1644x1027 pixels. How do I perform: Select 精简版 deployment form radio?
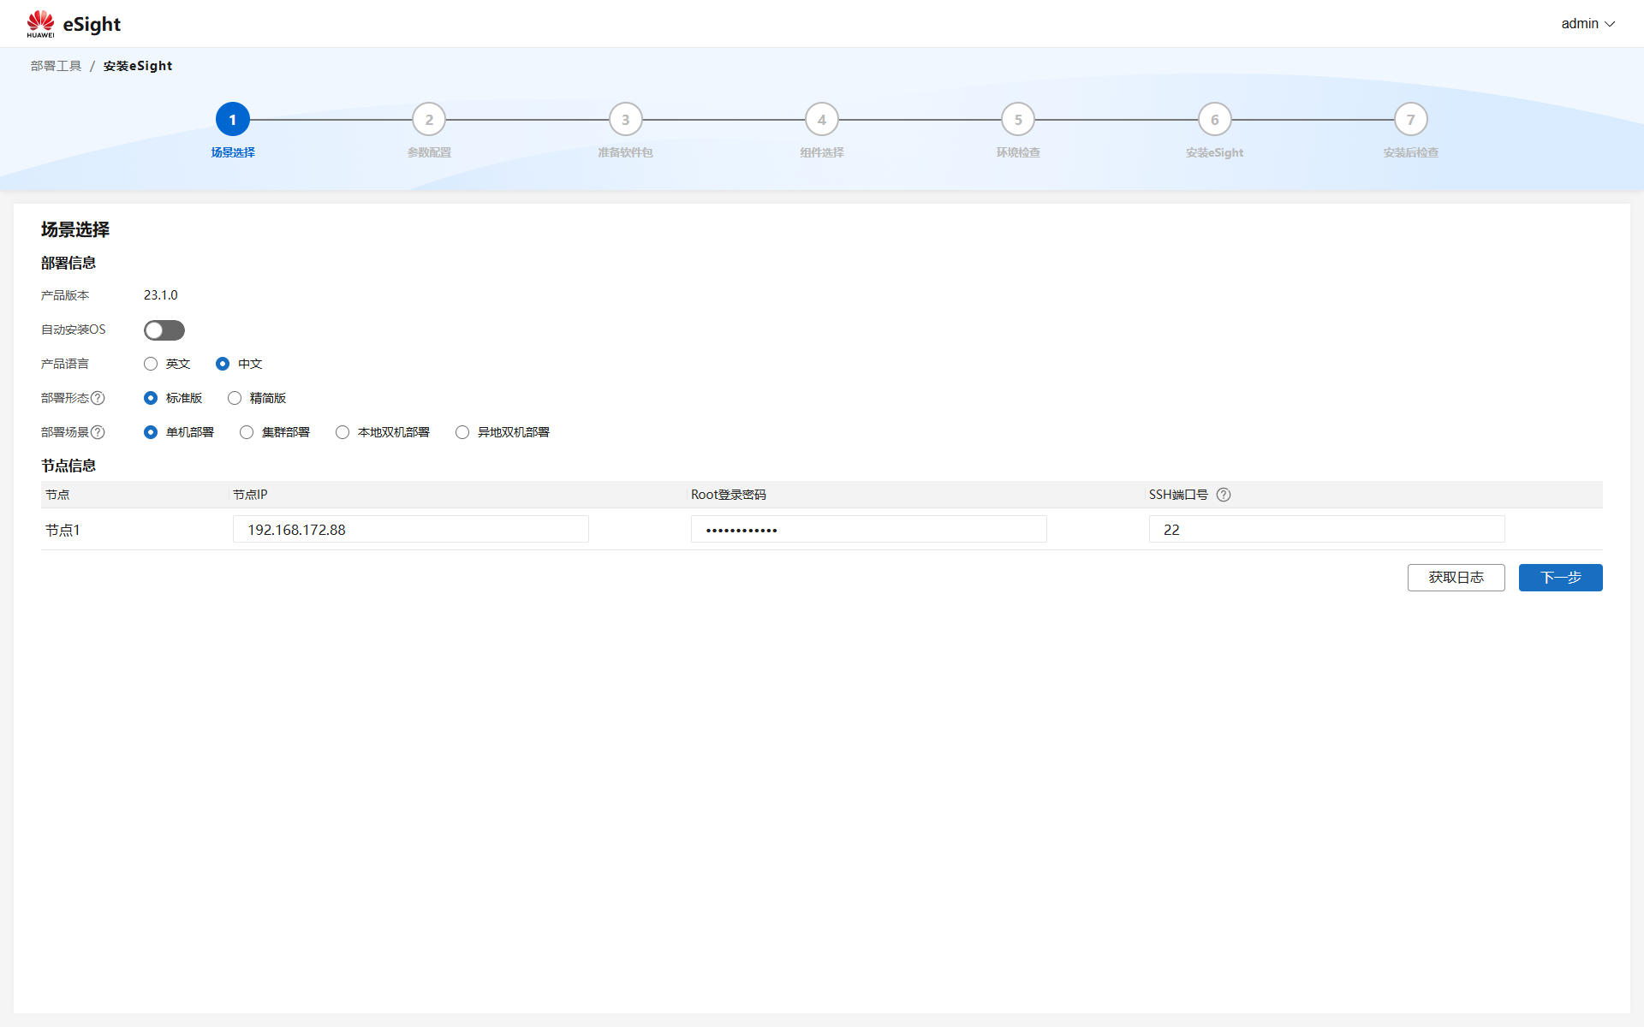[x=235, y=398]
